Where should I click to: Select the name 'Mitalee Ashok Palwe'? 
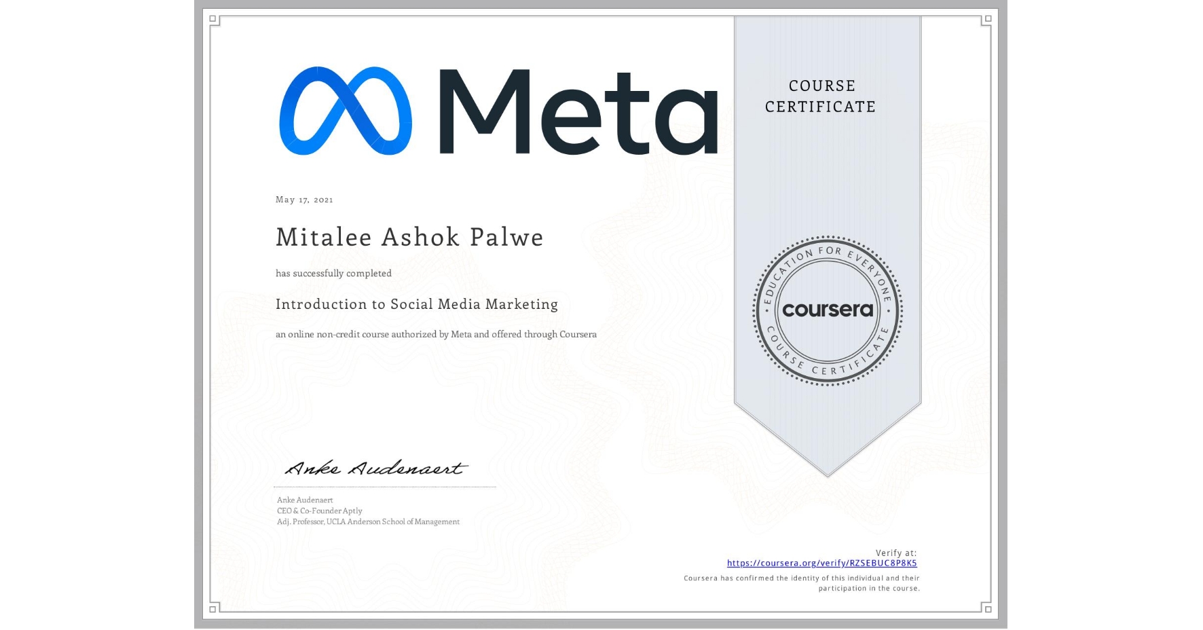(409, 237)
